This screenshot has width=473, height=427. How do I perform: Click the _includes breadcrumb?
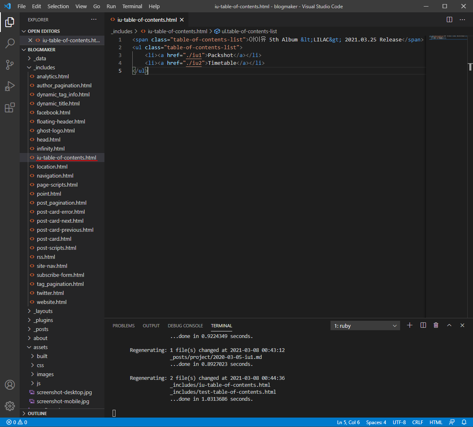[122, 31]
